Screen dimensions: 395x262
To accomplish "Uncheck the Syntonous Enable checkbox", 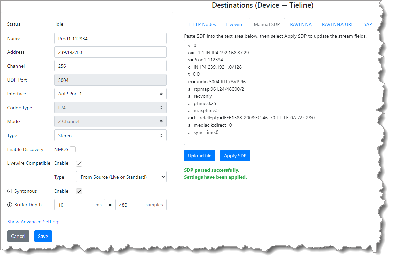I will coord(79,191).
